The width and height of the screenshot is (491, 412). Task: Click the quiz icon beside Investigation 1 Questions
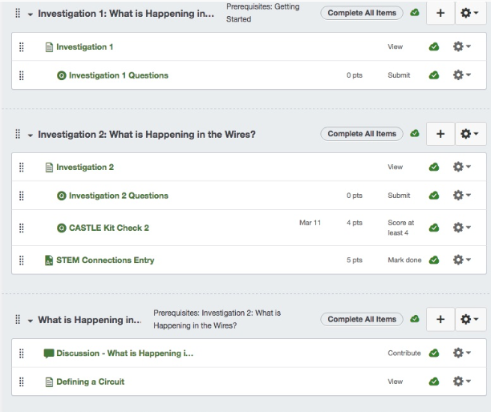[x=61, y=75]
